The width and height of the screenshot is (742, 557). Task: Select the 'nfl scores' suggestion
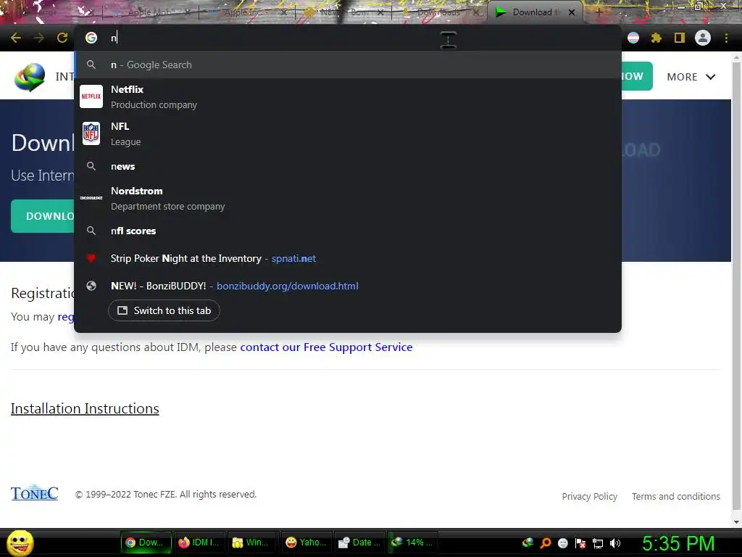(348, 231)
